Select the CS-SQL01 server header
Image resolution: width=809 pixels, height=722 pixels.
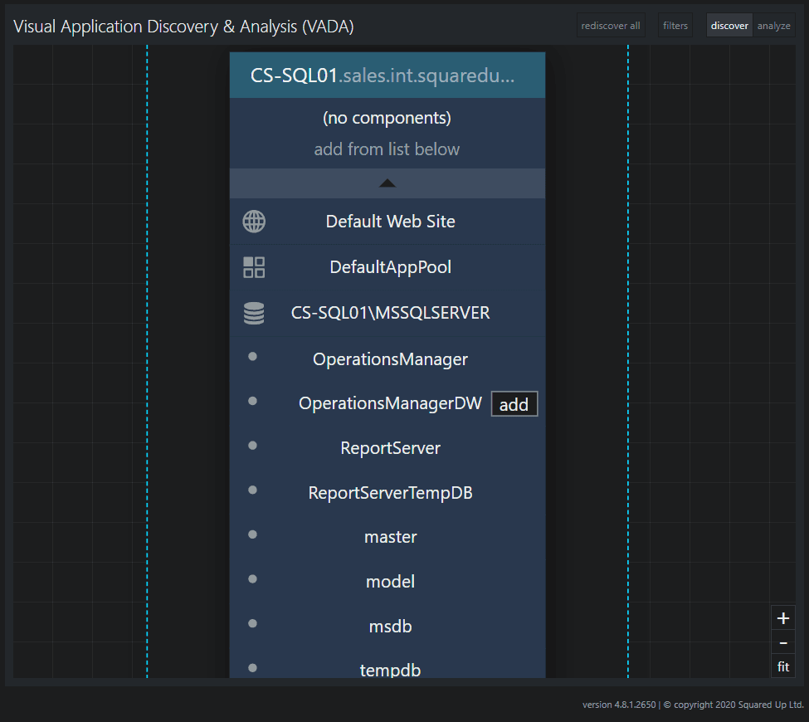[387, 76]
